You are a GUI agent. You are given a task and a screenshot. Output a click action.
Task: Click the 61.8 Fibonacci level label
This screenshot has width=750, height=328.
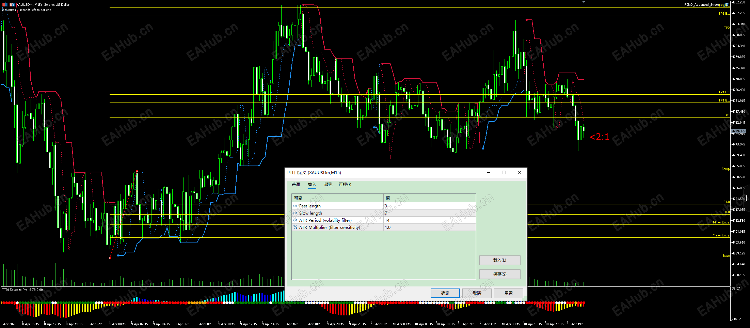[x=727, y=202]
